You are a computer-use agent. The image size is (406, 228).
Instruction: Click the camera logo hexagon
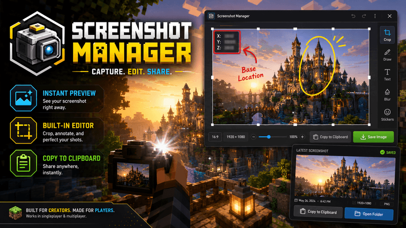[x=37, y=43]
